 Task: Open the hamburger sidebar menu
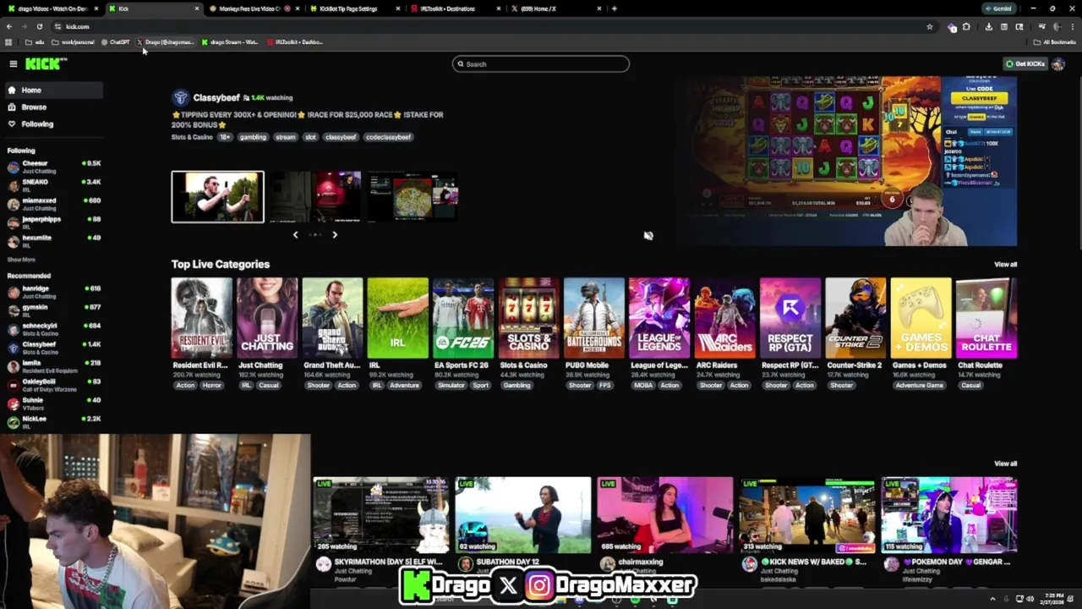point(13,63)
